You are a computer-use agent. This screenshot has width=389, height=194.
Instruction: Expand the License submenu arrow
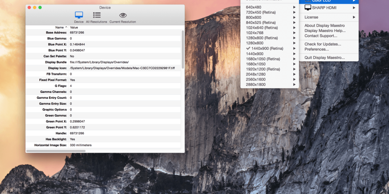point(354,17)
